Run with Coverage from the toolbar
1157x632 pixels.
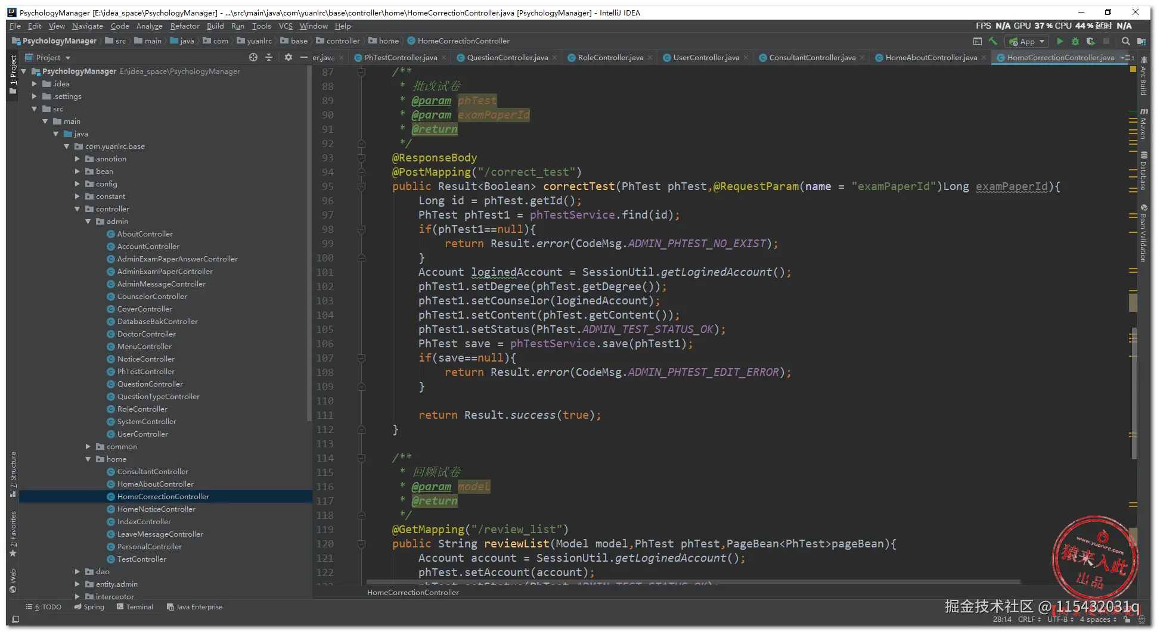1090,41
